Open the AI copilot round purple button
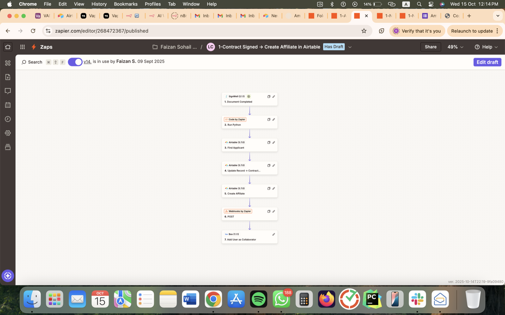Image resolution: width=505 pixels, height=315 pixels. coord(8,276)
